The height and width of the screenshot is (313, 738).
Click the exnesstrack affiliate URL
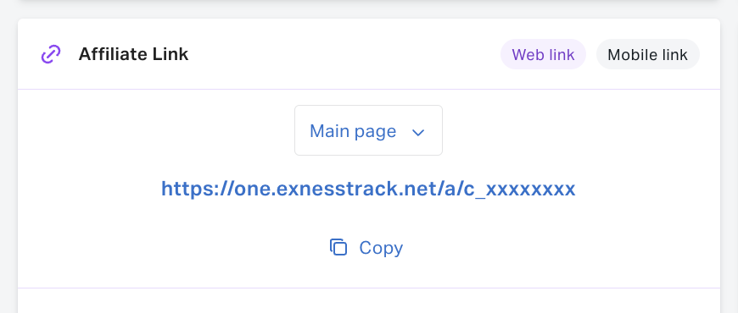pos(368,189)
